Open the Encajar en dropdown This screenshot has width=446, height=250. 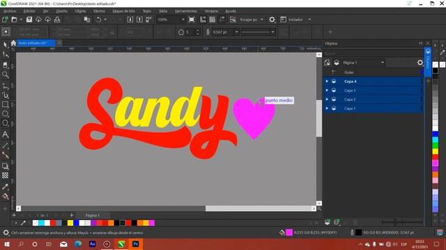[262, 19]
